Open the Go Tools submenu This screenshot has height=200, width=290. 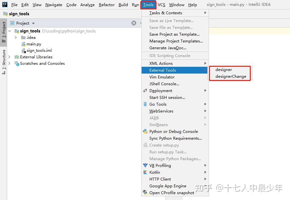point(175,104)
